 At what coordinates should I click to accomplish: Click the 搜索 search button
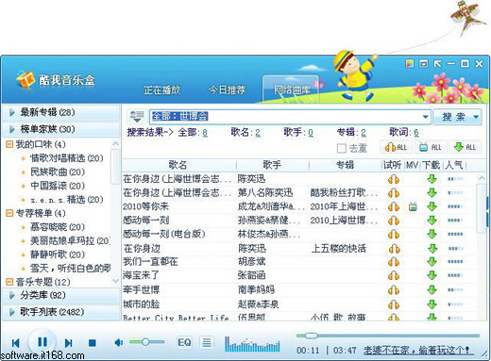(x=453, y=117)
